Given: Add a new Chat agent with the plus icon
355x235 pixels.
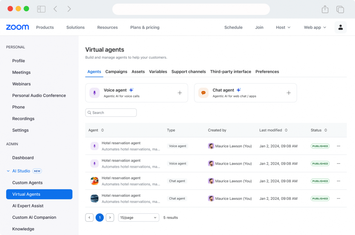Looking at the screenshot, I should coord(289,93).
